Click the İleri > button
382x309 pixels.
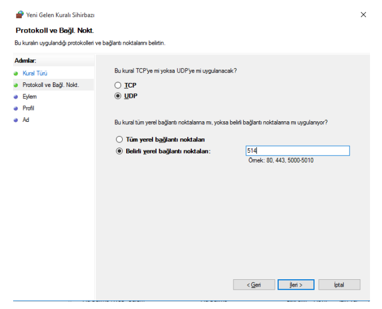coord(296,284)
